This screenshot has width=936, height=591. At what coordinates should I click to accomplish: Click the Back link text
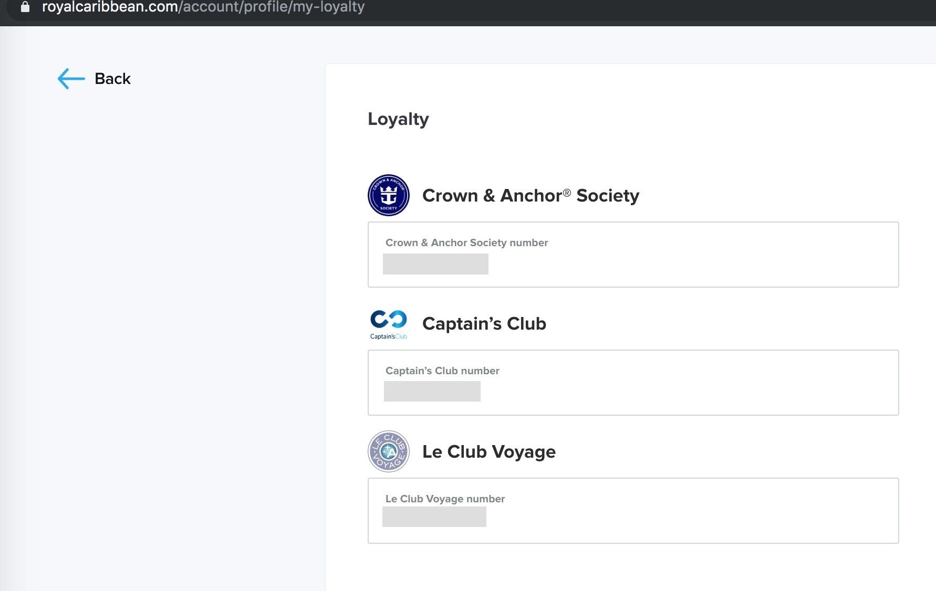click(x=112, y=79)
